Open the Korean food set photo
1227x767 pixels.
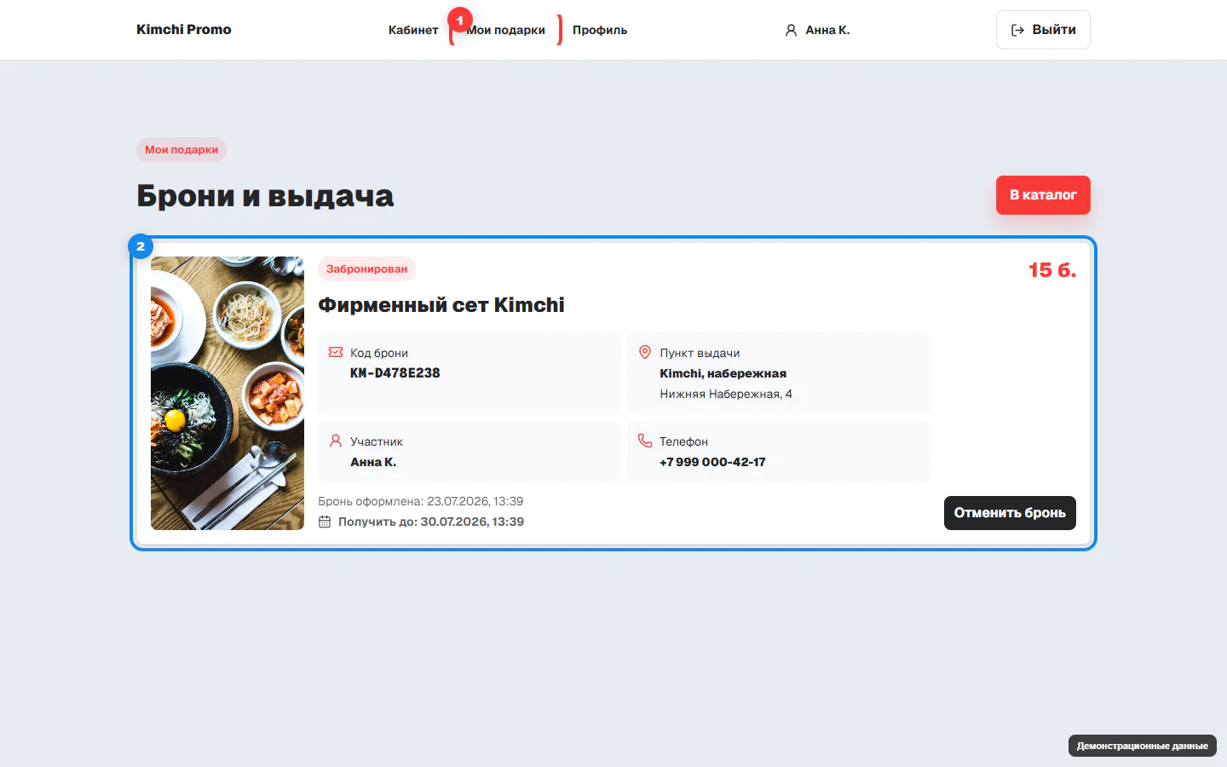pos(228,394)
